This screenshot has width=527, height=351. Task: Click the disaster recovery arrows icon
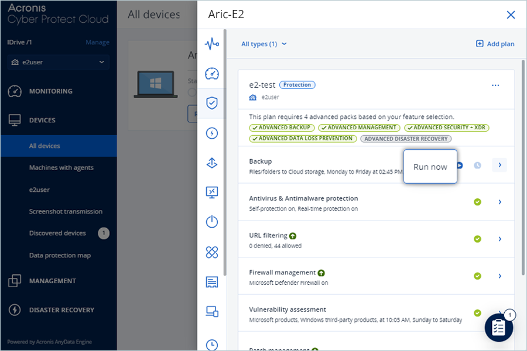212,163
